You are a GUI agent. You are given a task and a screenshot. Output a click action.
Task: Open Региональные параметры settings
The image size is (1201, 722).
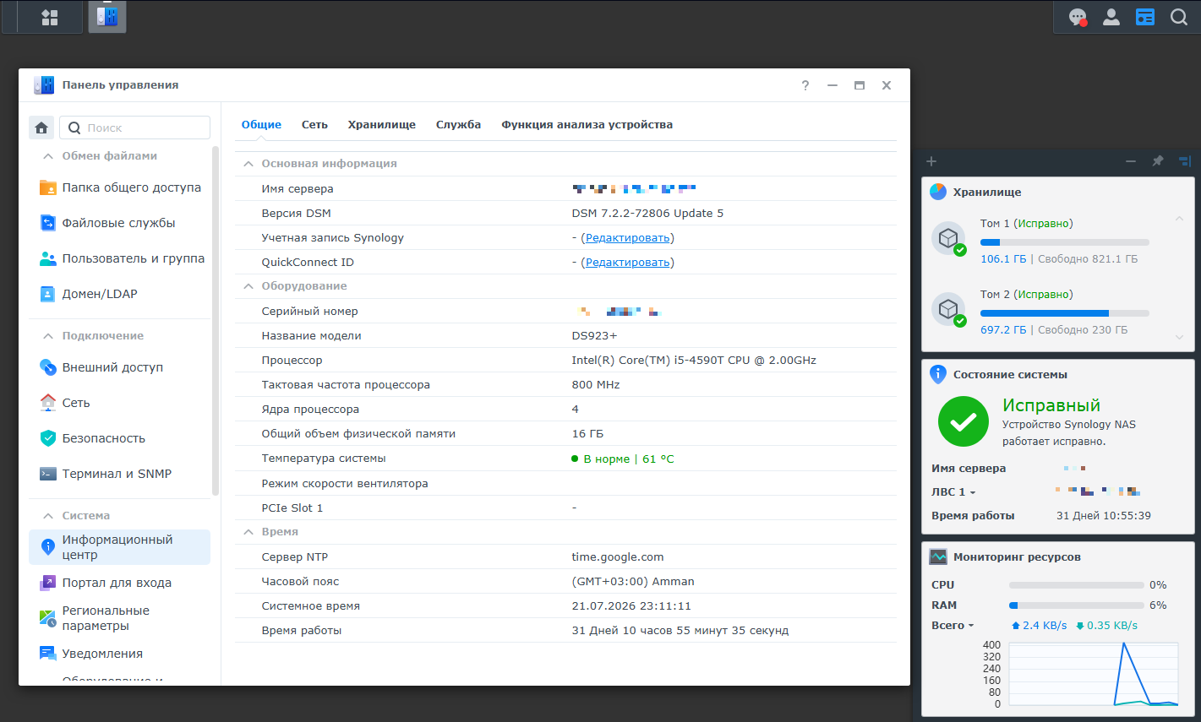click(119, 618)
